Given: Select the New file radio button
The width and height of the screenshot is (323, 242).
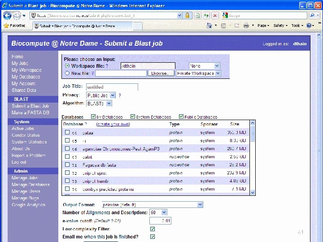Looking at the screenshot, I should [67, 73].
